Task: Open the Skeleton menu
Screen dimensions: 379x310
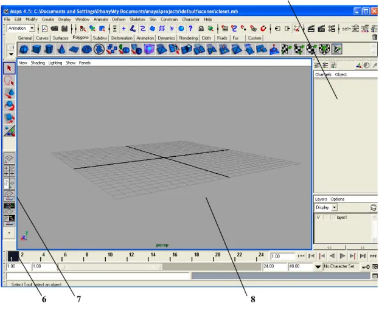Action: click(x=137, y=19)
